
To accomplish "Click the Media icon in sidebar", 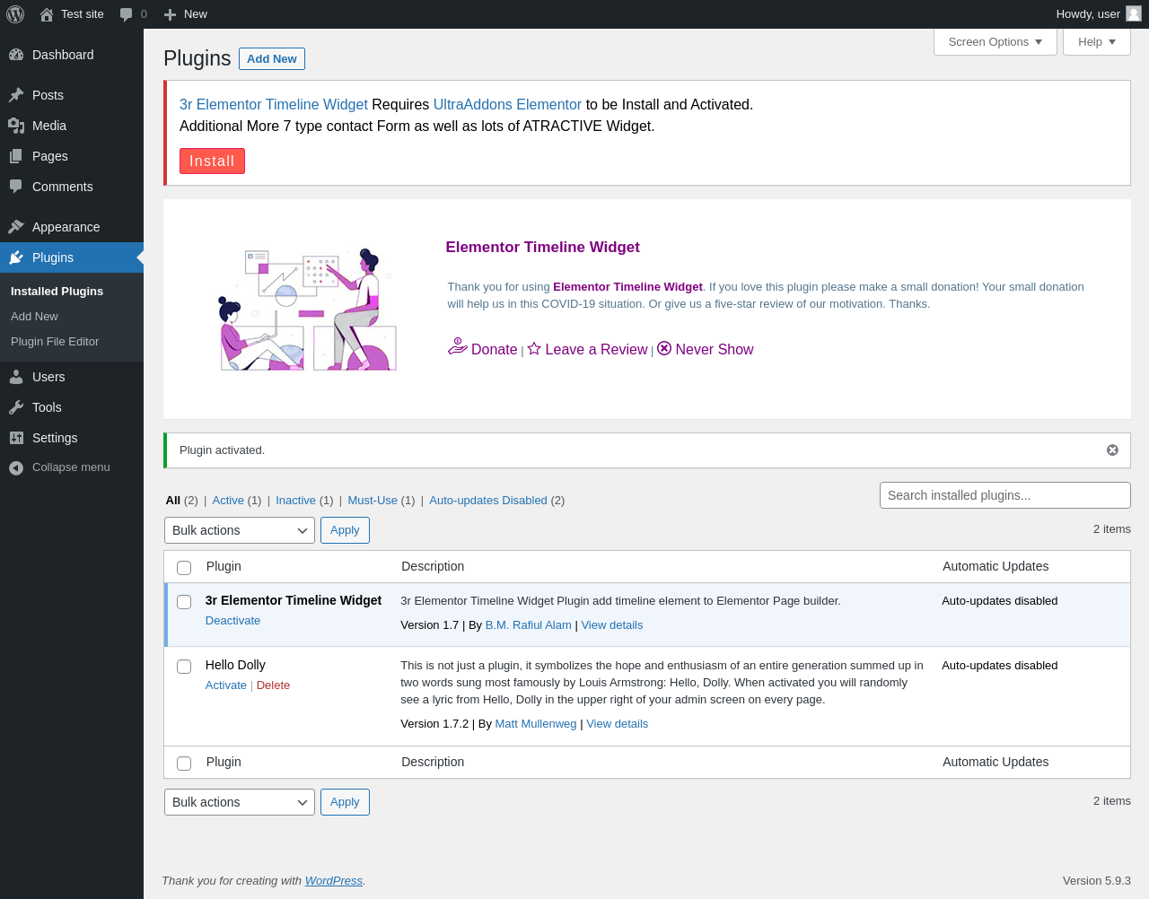I will 16,126.
